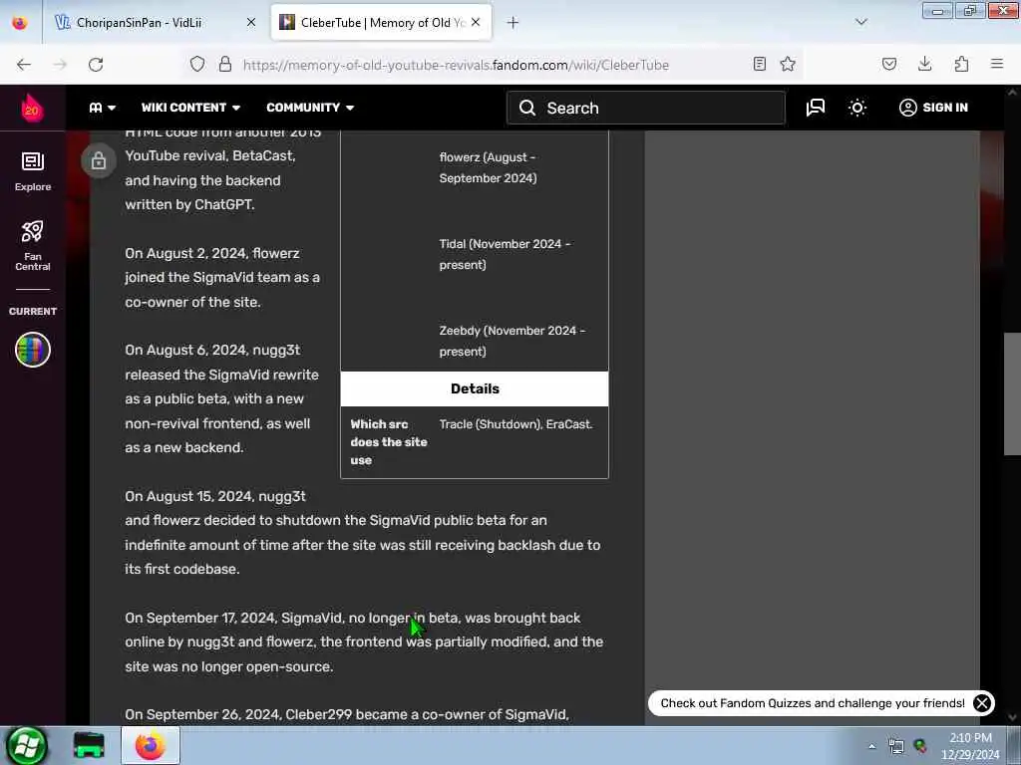This screenshot has width=1021, height=765.
Task: Expand the WIKI CONTENT dropdown
Action: click(190, 108)
